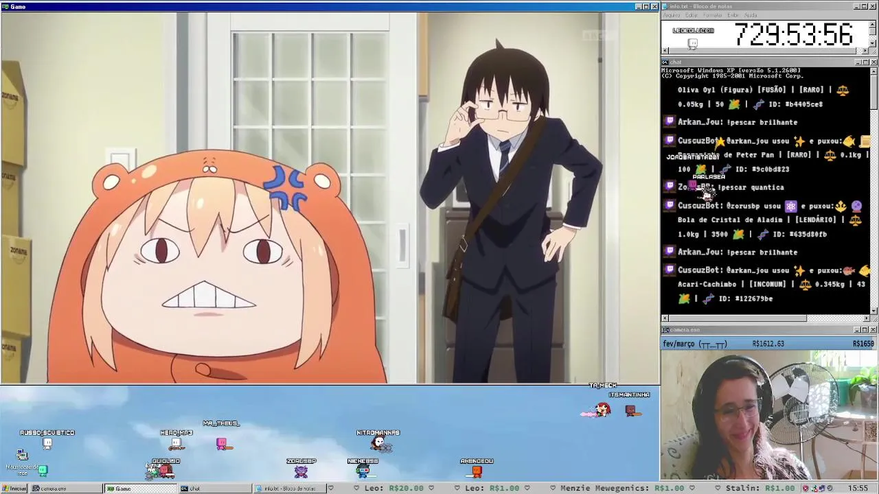Screen dimensions: 879x494
Task: Click right arrow of chat horizontal scrollbar
Action: [866, 318]
